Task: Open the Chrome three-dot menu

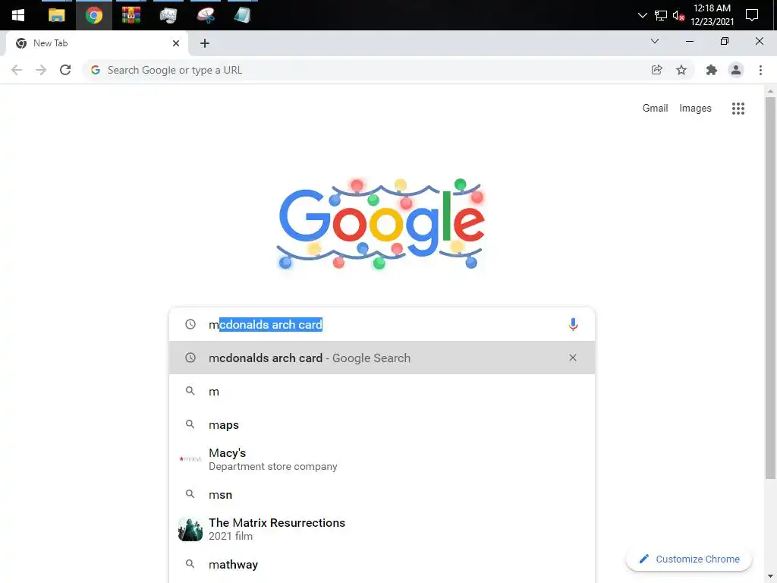Action: (760, 70)
